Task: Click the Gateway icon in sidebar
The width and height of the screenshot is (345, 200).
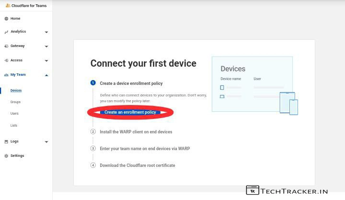Action: point(6,46)
